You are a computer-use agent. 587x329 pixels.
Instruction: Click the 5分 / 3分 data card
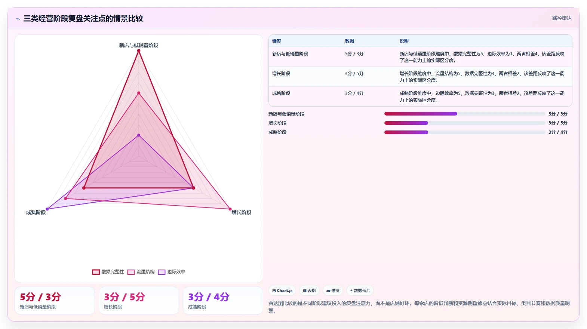click(55, 301)
